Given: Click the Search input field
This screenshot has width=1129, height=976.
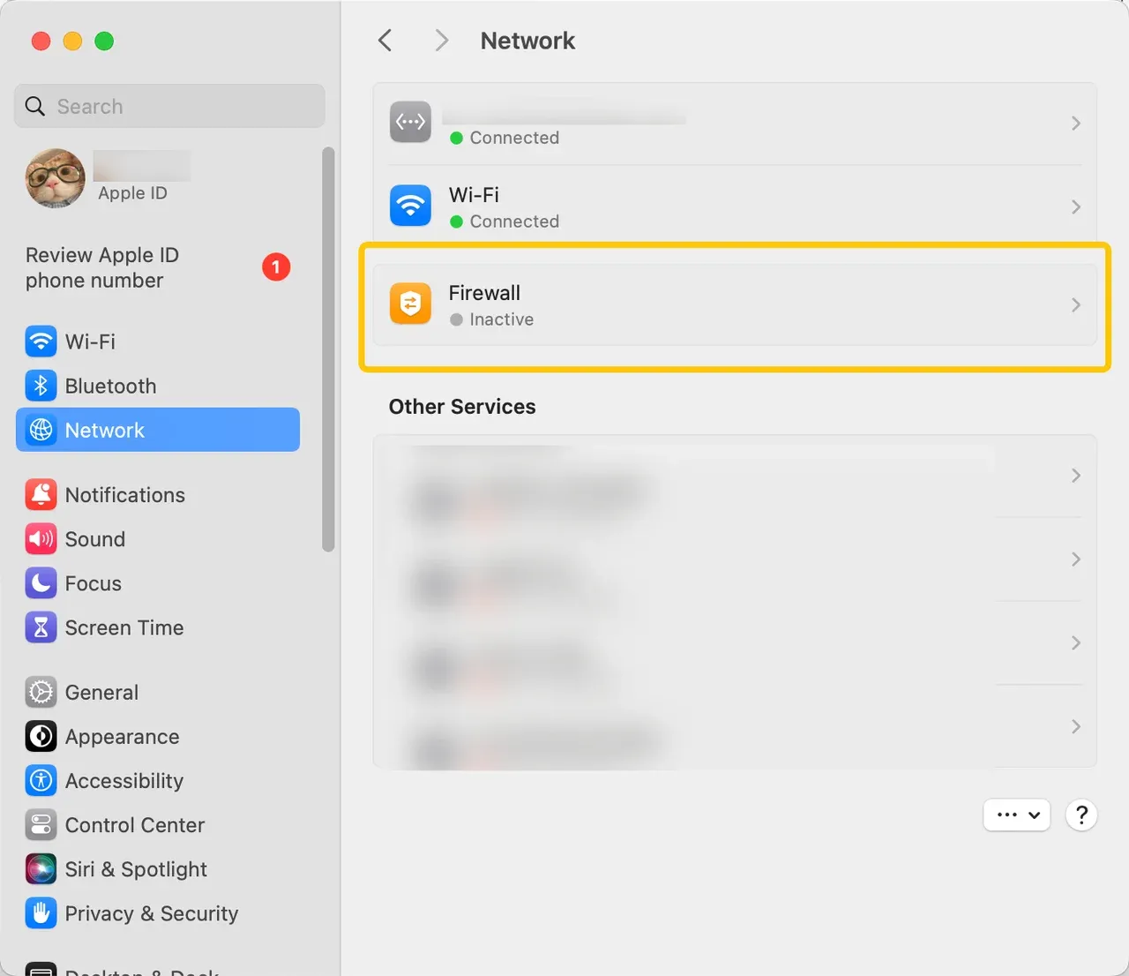Looking at the screenshot, I should [x=169, y=106].
